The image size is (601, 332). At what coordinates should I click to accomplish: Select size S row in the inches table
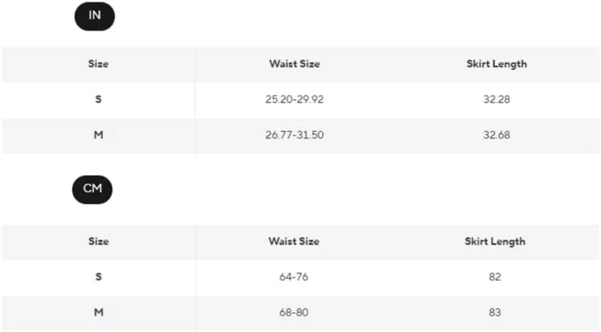[x=300, y=99]
